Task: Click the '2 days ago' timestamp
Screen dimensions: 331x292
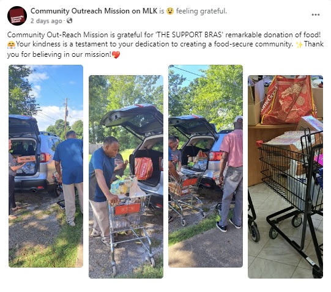Action: click(46, 21)
